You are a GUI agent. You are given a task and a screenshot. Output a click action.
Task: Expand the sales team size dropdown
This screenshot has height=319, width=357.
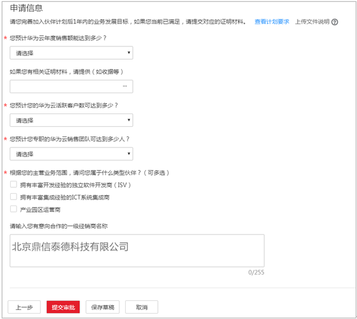click(71, 154)
